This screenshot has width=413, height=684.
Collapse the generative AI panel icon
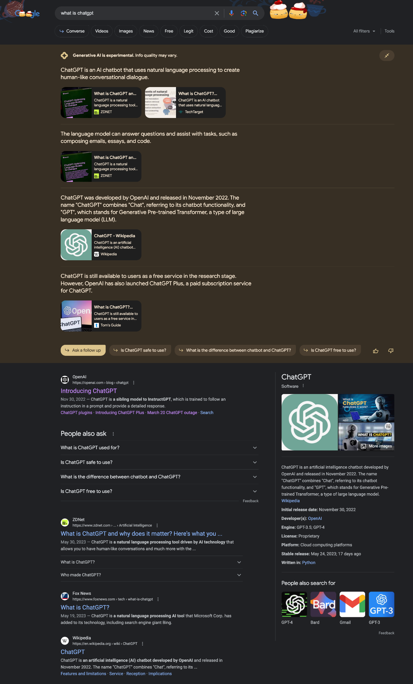pyautogui.click(x=387, y=56)
